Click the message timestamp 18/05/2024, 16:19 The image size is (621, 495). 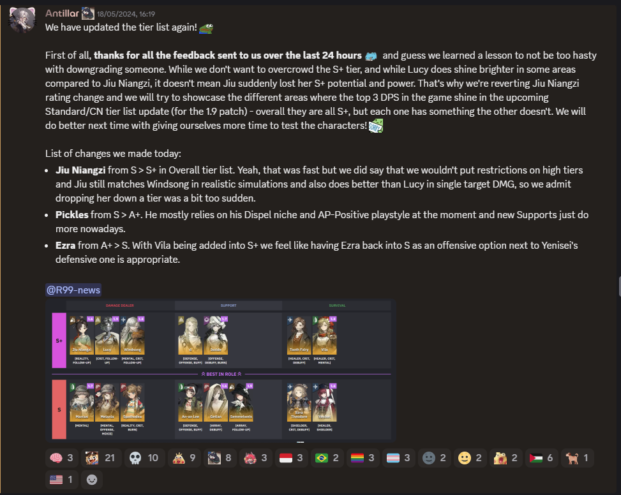[126, 14]
